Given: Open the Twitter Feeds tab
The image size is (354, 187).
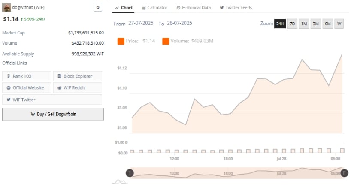Looking at the screenshot, I should [236, 8].
